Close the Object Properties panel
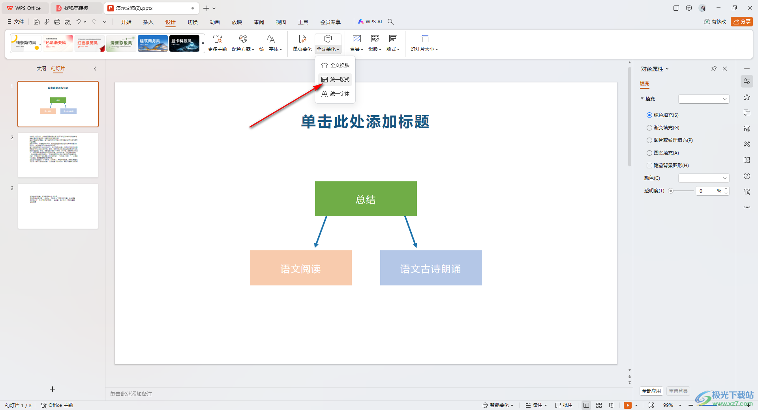 point(725,69)
